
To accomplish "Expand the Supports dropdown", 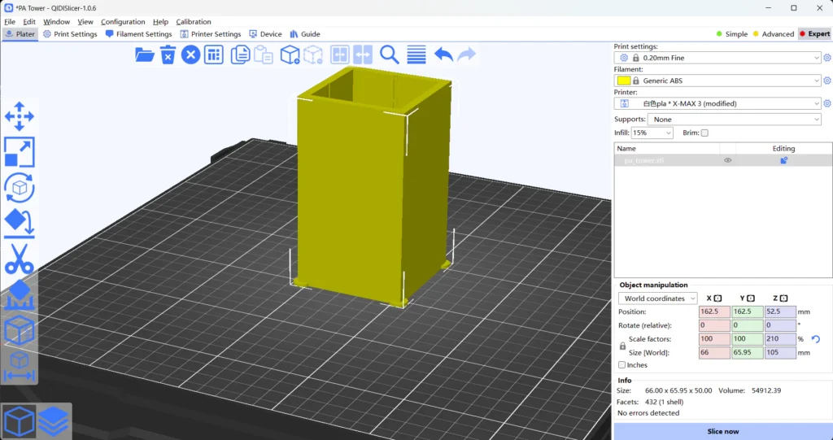I will pos(735,120).
